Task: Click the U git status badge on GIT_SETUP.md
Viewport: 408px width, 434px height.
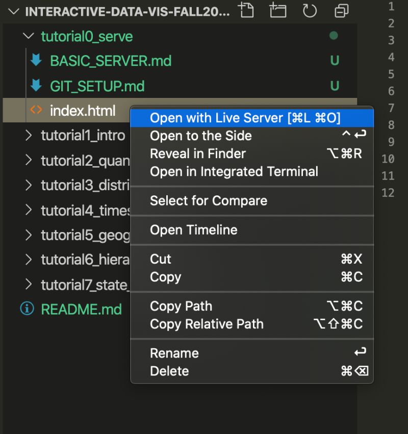Action: (x=335, y=85)
